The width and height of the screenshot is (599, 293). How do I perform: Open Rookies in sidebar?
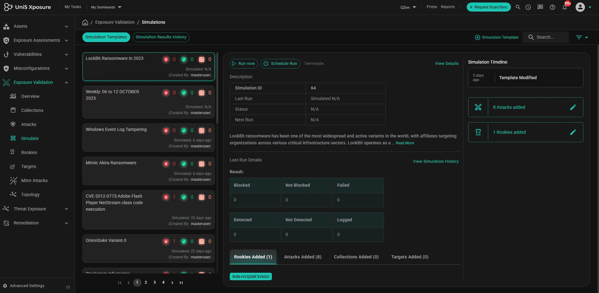(x=29, y=152)
